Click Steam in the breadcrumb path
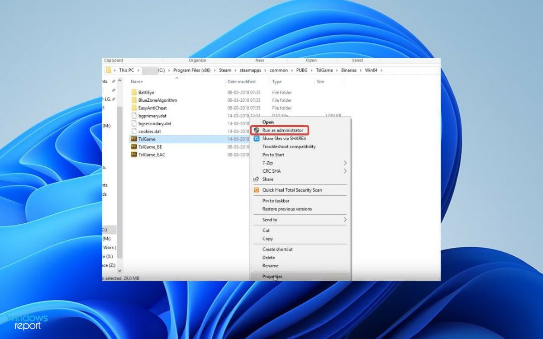The image size is (543, 339). tap(225, 70)
